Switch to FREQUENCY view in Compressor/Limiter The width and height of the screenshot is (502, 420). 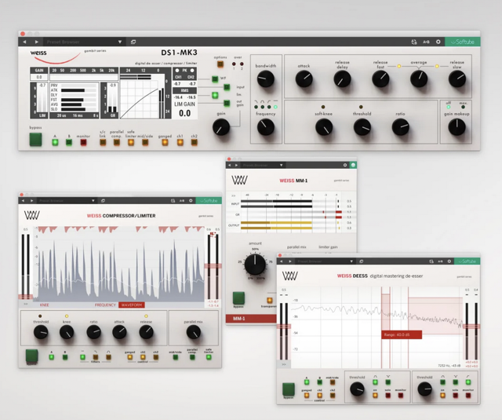[x=105, y=305]
